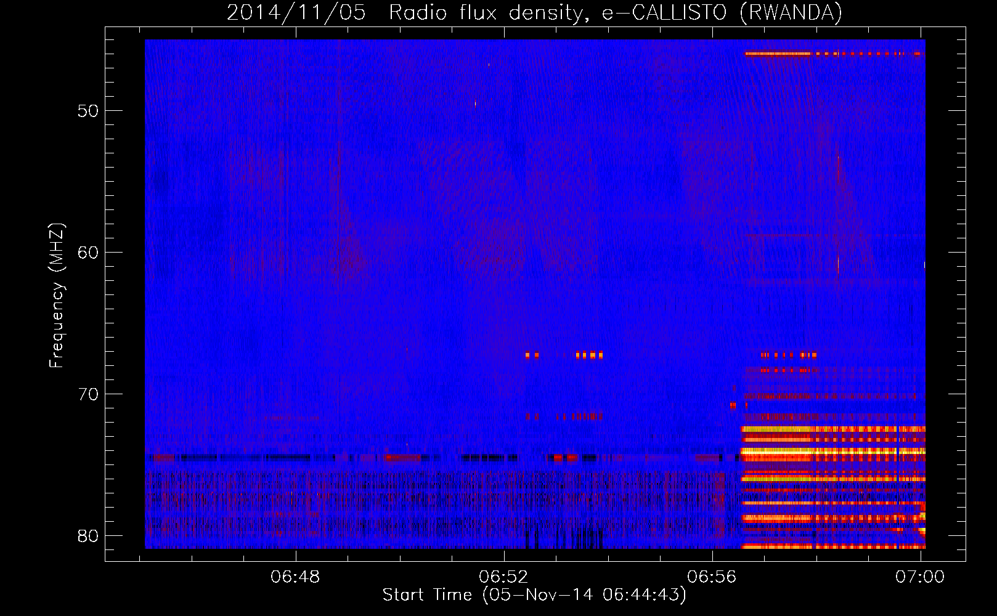This screenshot has width=997, height=616.
Task: Click the 07:00 time tick label
Action: pyautogui.click(x=920, y=577)
